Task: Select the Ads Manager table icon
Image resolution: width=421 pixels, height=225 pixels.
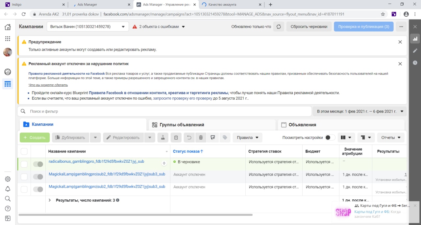Action: click(8, 84)
